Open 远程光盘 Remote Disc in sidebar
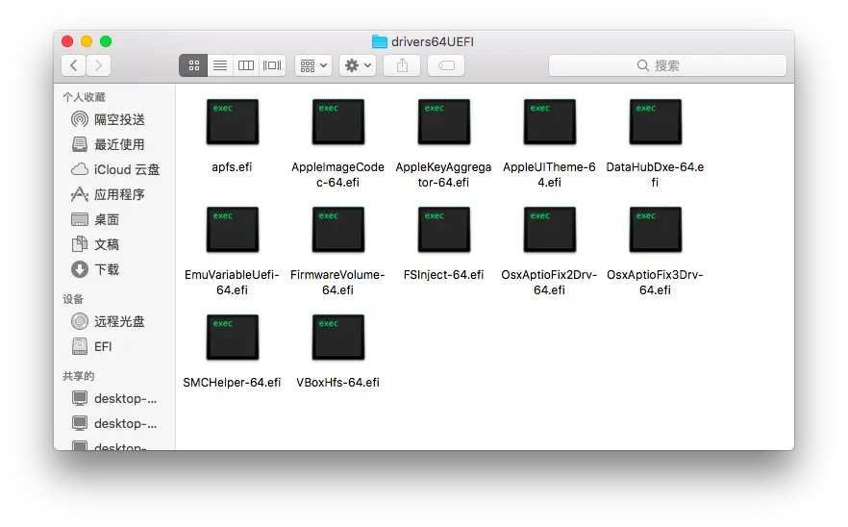The width and height of the screenshot is (848, 527). 108,321
